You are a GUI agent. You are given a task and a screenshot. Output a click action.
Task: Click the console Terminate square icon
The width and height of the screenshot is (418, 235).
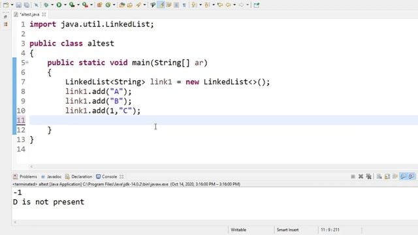click(x=353, y=176)
